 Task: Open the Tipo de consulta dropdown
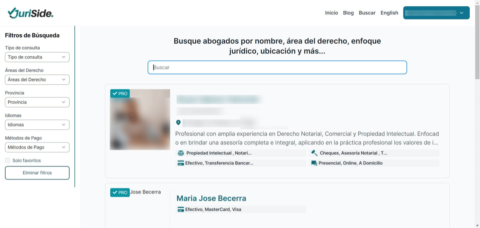point(37,57)
